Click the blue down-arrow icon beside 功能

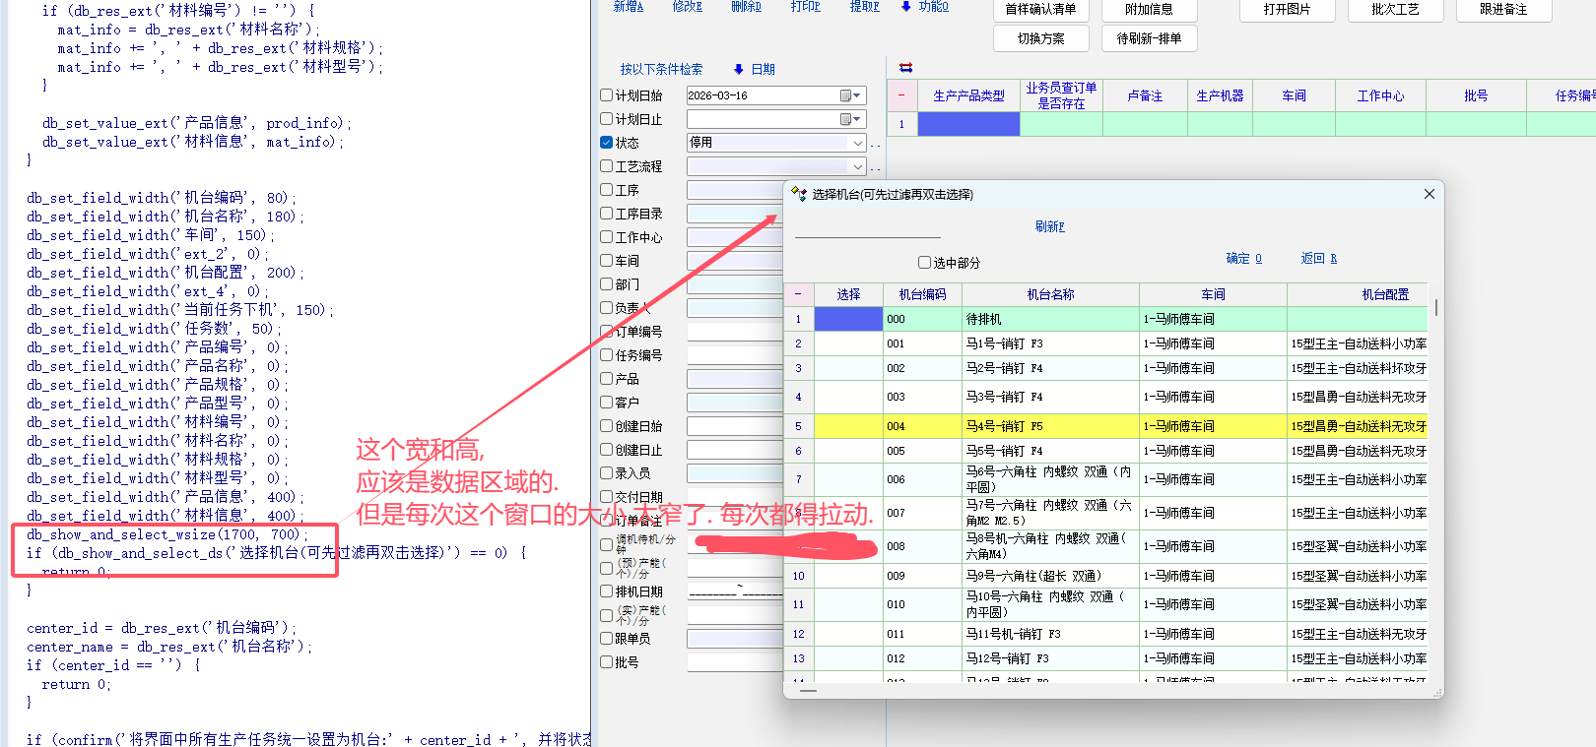pyautogui.click(x=906, y=7)
